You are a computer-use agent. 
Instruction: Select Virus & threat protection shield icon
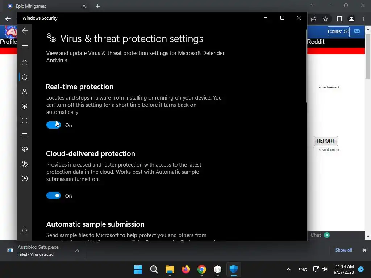click(25, 77)
